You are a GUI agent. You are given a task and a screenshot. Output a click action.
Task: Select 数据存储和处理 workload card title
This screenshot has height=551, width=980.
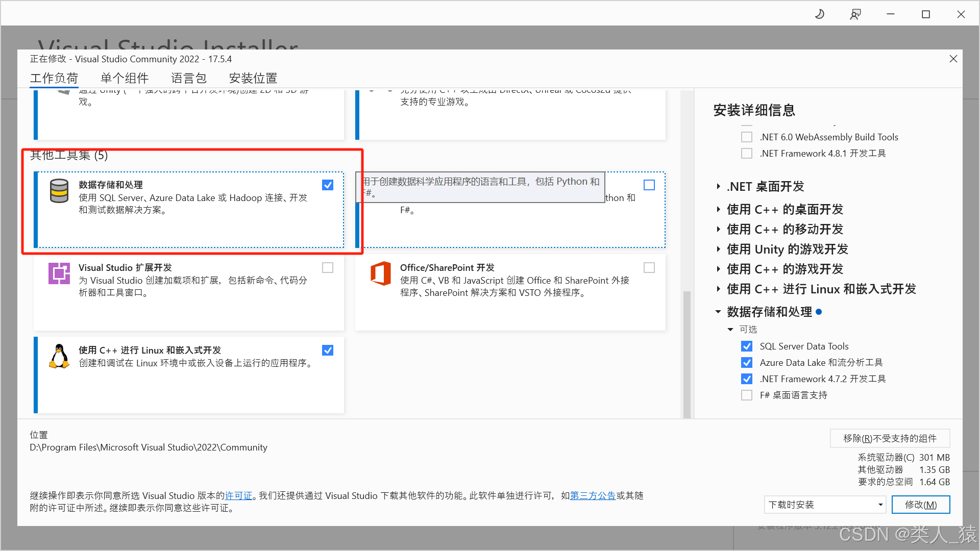pos(111,185)
